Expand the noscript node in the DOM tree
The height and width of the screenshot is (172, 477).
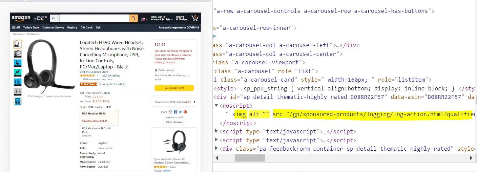click(216, 106)
